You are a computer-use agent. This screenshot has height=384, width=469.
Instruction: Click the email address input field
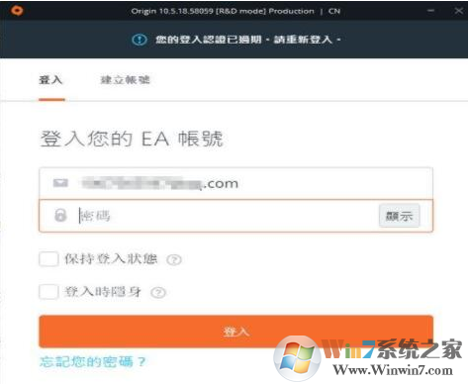click(x=235, y=183)
